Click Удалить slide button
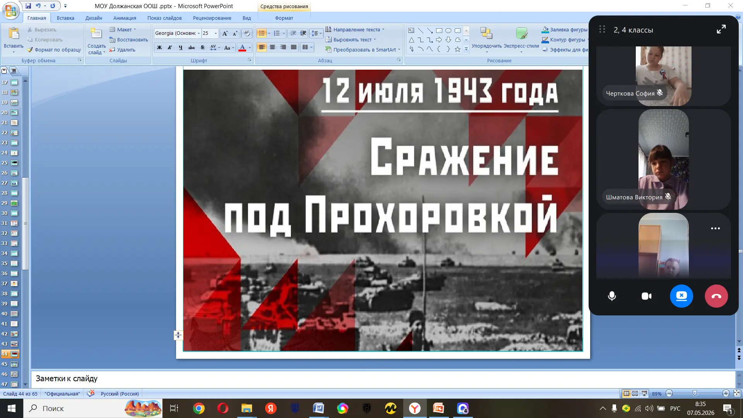 point(122,50)
